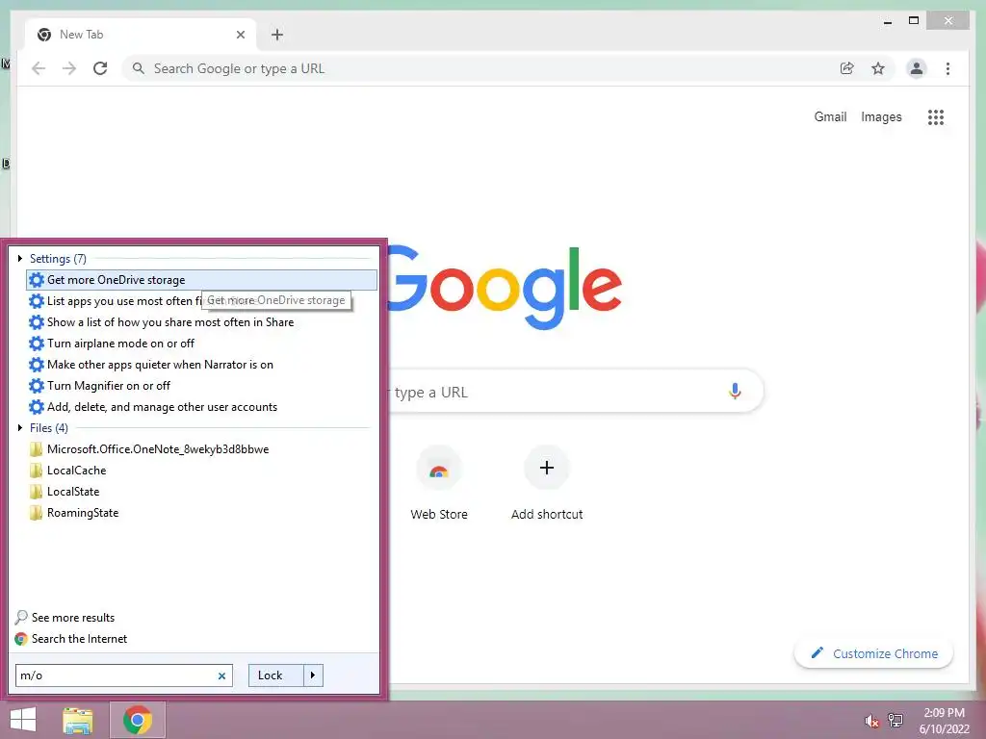986x739 pixels.
Task: Click the Chrome icon beside Search the Internet
Action: (x=21, y=639)
